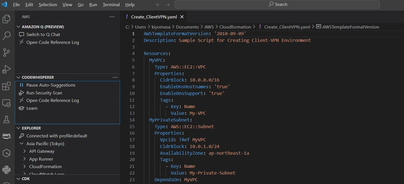Viewport: 404px width, 184px height.
Task: Click Cloudformation breadcrumb folder
Action: [x=235, y=27]
